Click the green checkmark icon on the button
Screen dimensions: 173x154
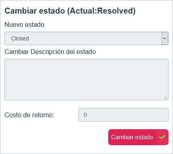(x=162, y=137)
